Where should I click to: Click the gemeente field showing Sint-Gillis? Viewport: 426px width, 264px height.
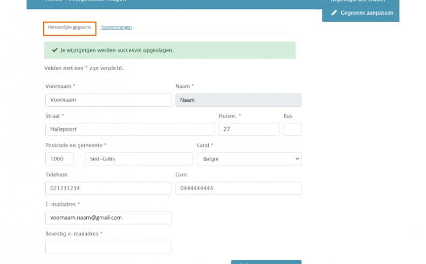click(x=139, y=159)
